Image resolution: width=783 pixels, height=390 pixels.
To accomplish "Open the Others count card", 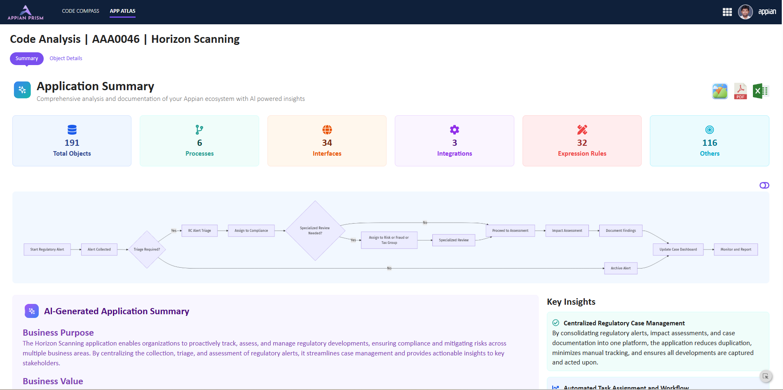I will [709, 141].
